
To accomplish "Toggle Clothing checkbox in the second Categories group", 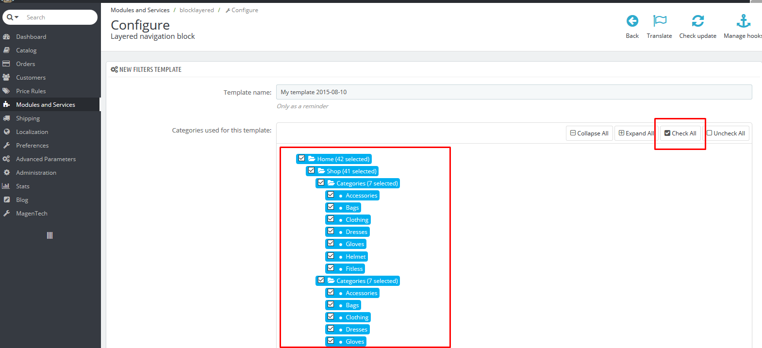I will [331, 316].
